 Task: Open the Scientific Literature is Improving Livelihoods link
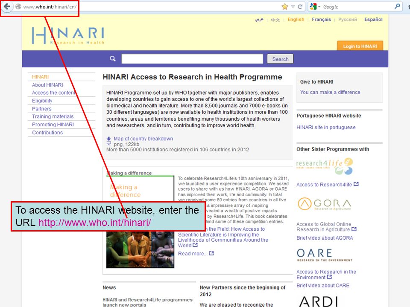(x=223, y=237)
